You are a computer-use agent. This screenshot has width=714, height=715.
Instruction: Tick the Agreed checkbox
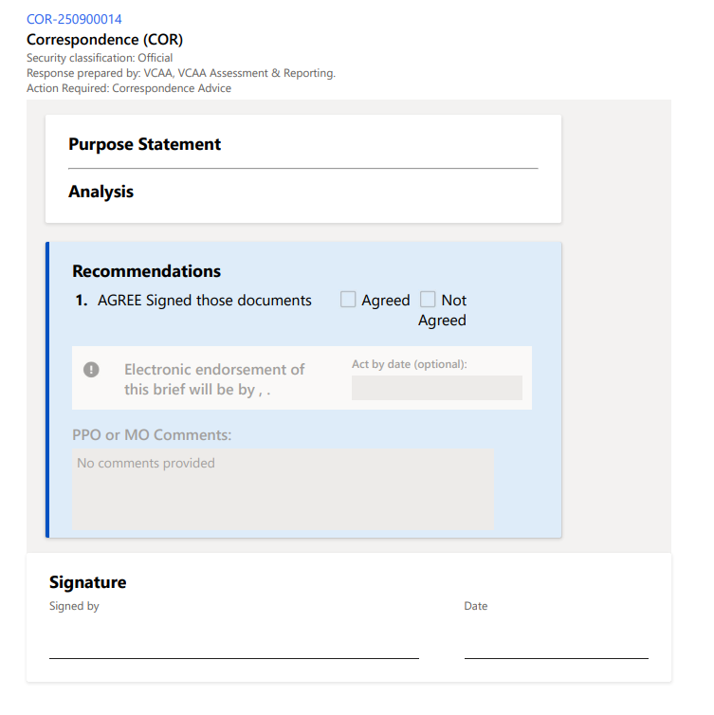349,300
